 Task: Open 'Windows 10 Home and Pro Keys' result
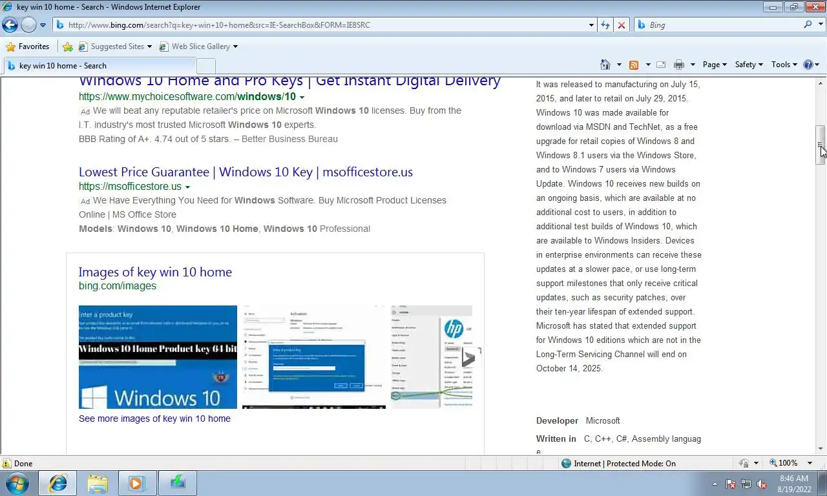point(289,81)
